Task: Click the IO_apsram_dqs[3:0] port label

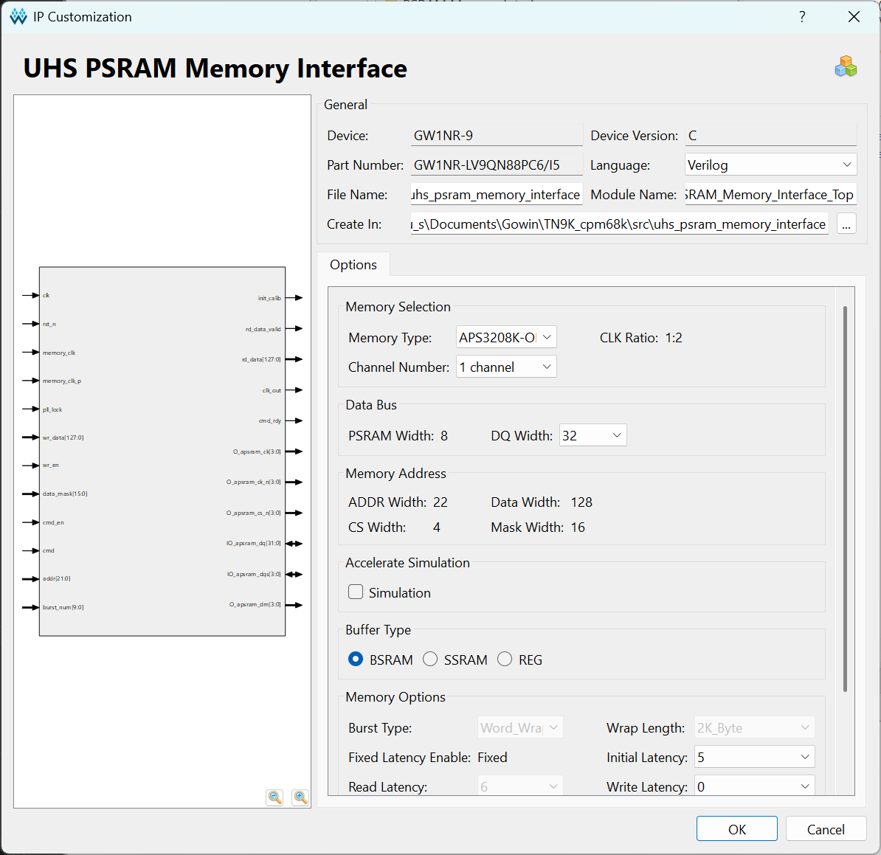Action: 253,573
